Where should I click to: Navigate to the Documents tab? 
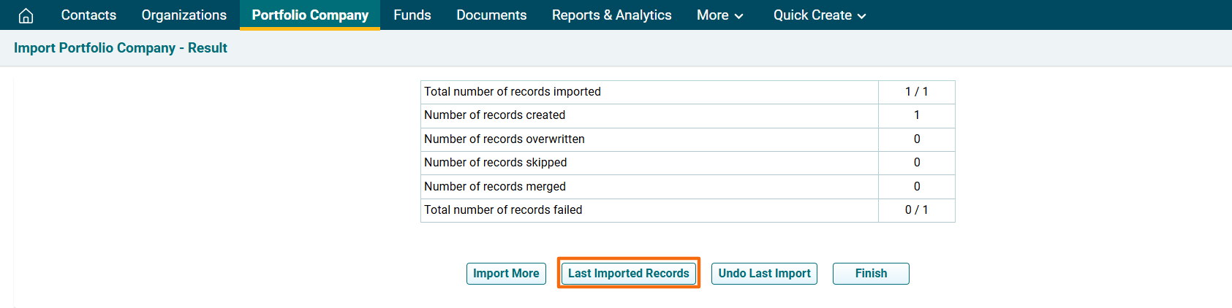[491, 15]
